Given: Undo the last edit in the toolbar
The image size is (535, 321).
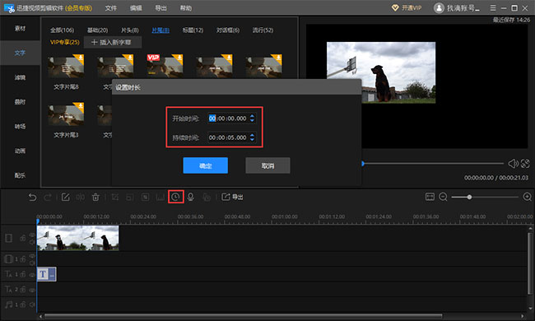Looking at the screenshot, I should click(x=32, y=198).
